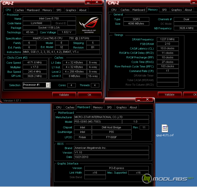The height and width of the screenshot is (187, 197).
Task: Click the 10/21/2010 BIOS date field
Action: (x=111, y=157)
